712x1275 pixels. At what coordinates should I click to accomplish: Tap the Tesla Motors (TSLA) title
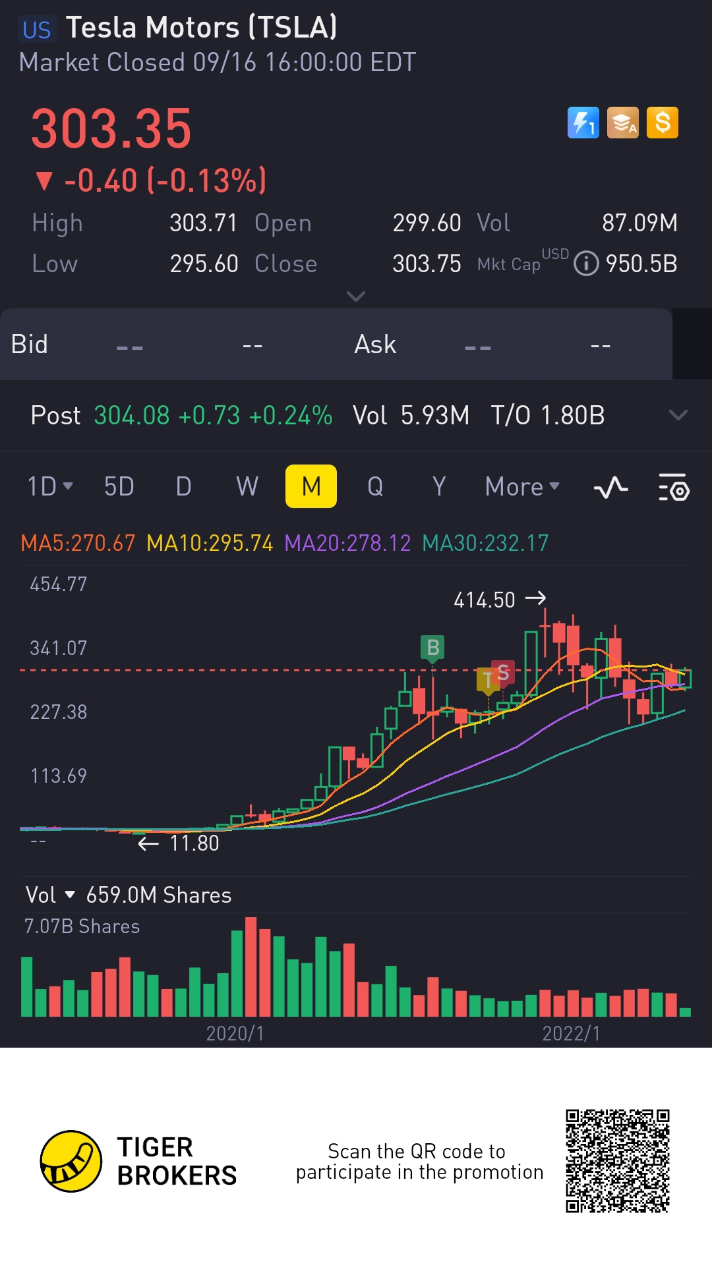pyautogui.click(x=202, y=28)
